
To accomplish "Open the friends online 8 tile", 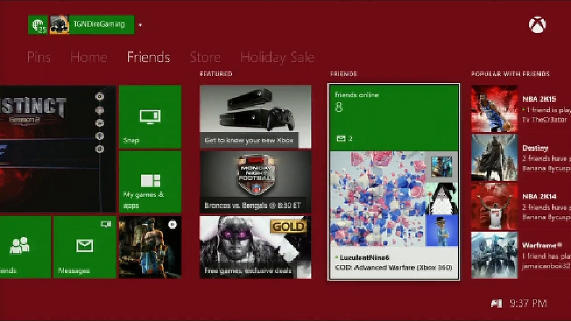I will (x=394, y=118).
